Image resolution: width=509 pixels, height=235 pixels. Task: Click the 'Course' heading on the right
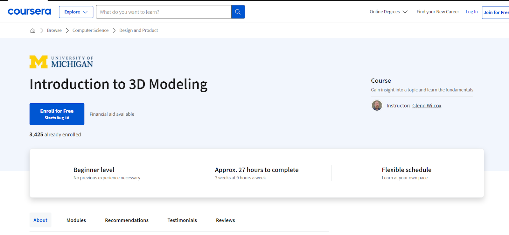(381, 81)
